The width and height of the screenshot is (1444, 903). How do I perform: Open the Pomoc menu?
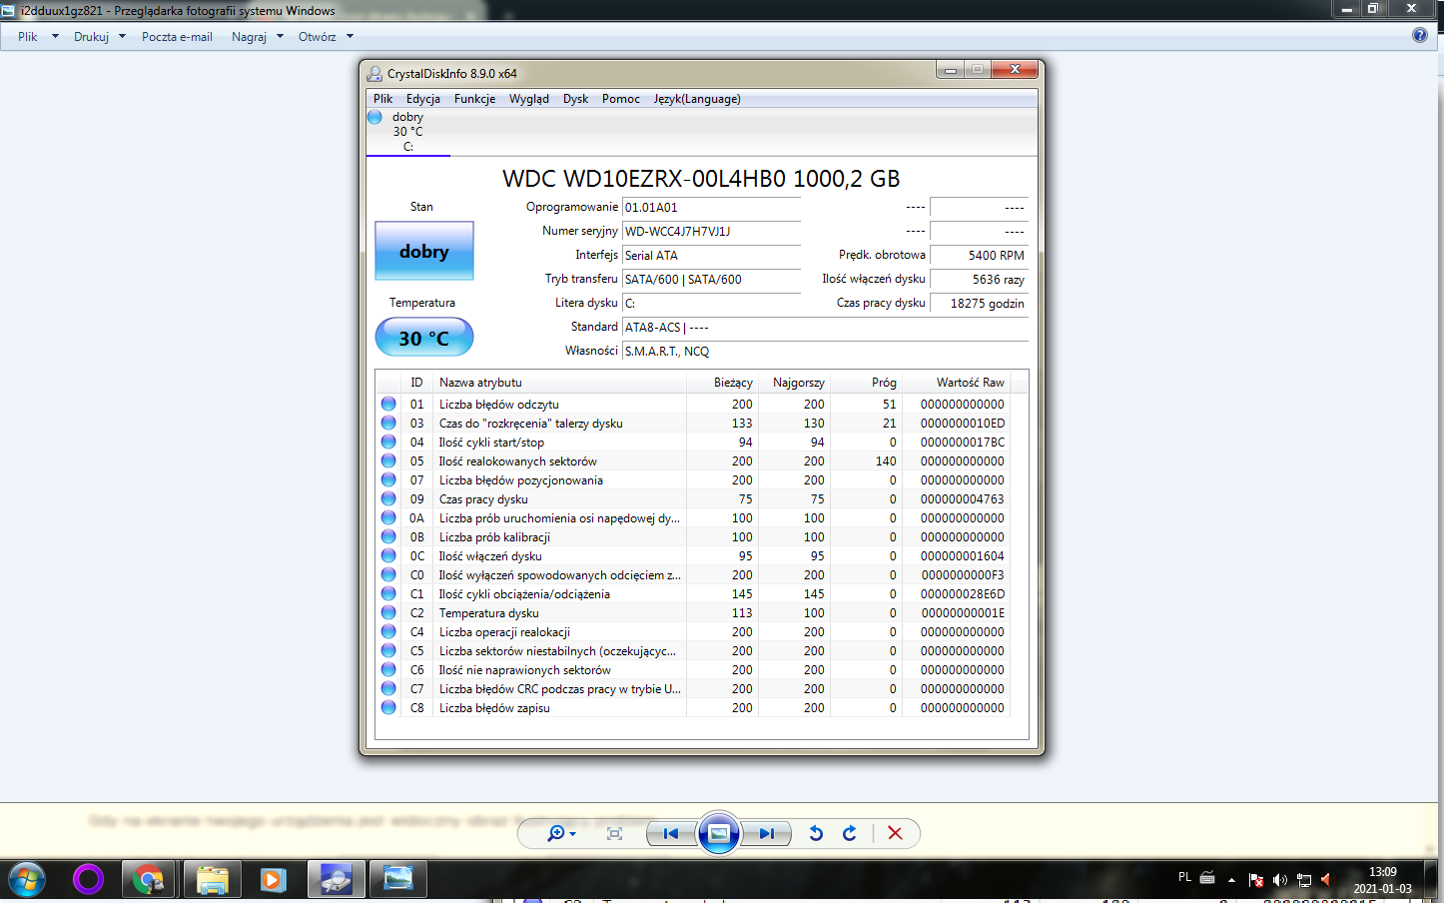tap(621, 99)
